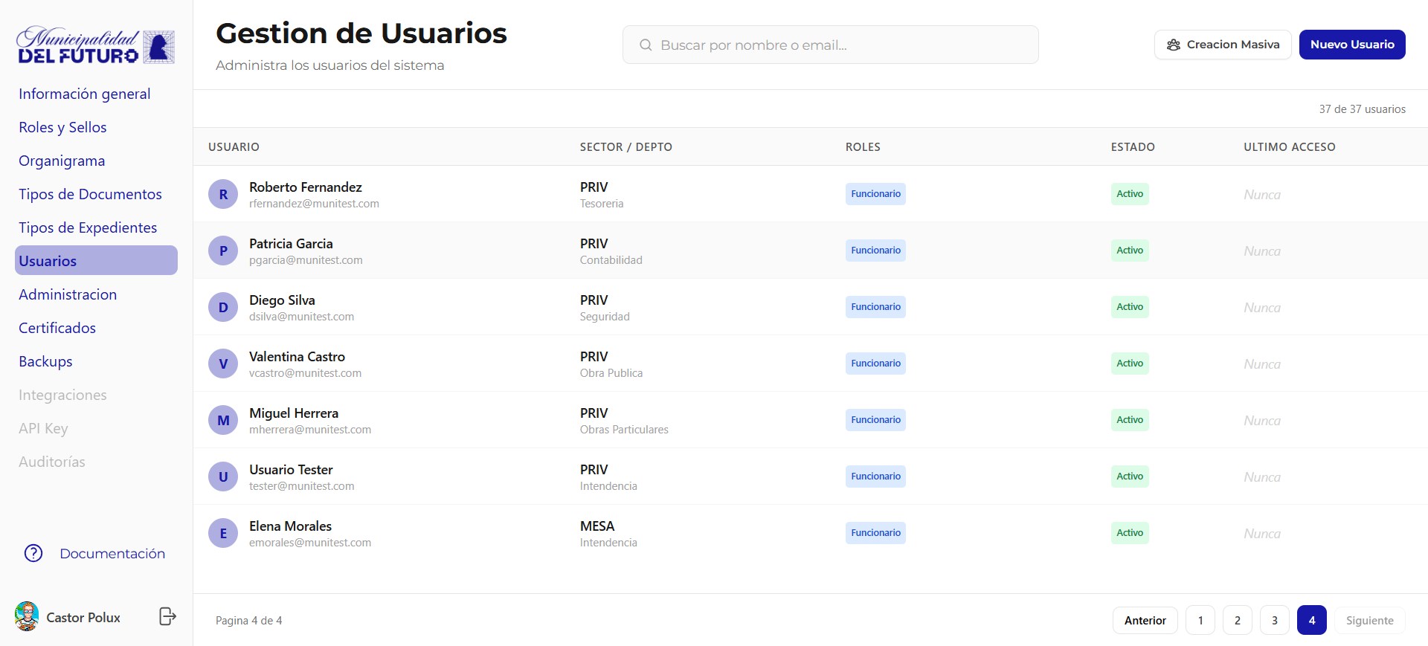Go to the Backups section
1428x646 pixels.
click(45, 361)
